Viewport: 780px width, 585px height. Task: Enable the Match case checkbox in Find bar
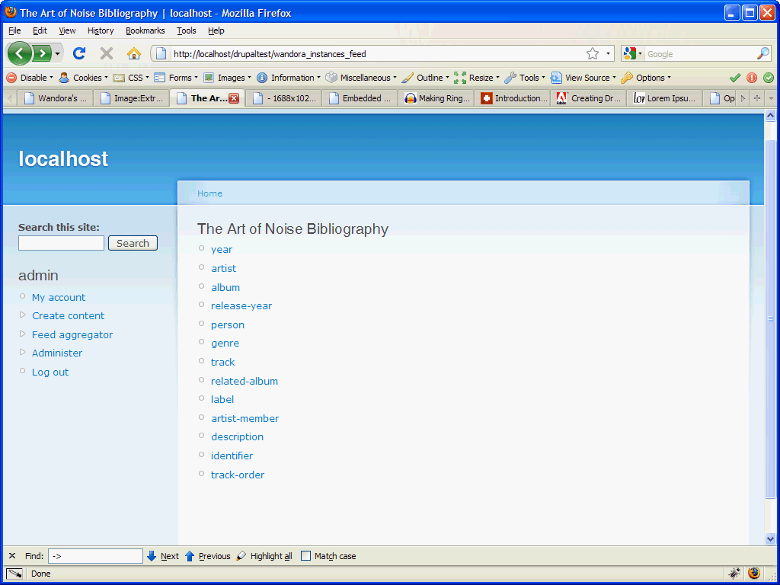click(x=305, y=556)
